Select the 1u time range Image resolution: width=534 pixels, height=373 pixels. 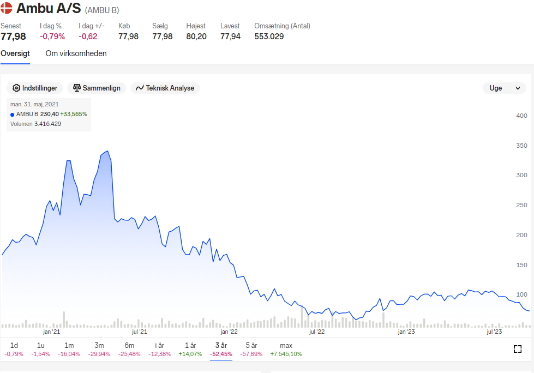40,350
